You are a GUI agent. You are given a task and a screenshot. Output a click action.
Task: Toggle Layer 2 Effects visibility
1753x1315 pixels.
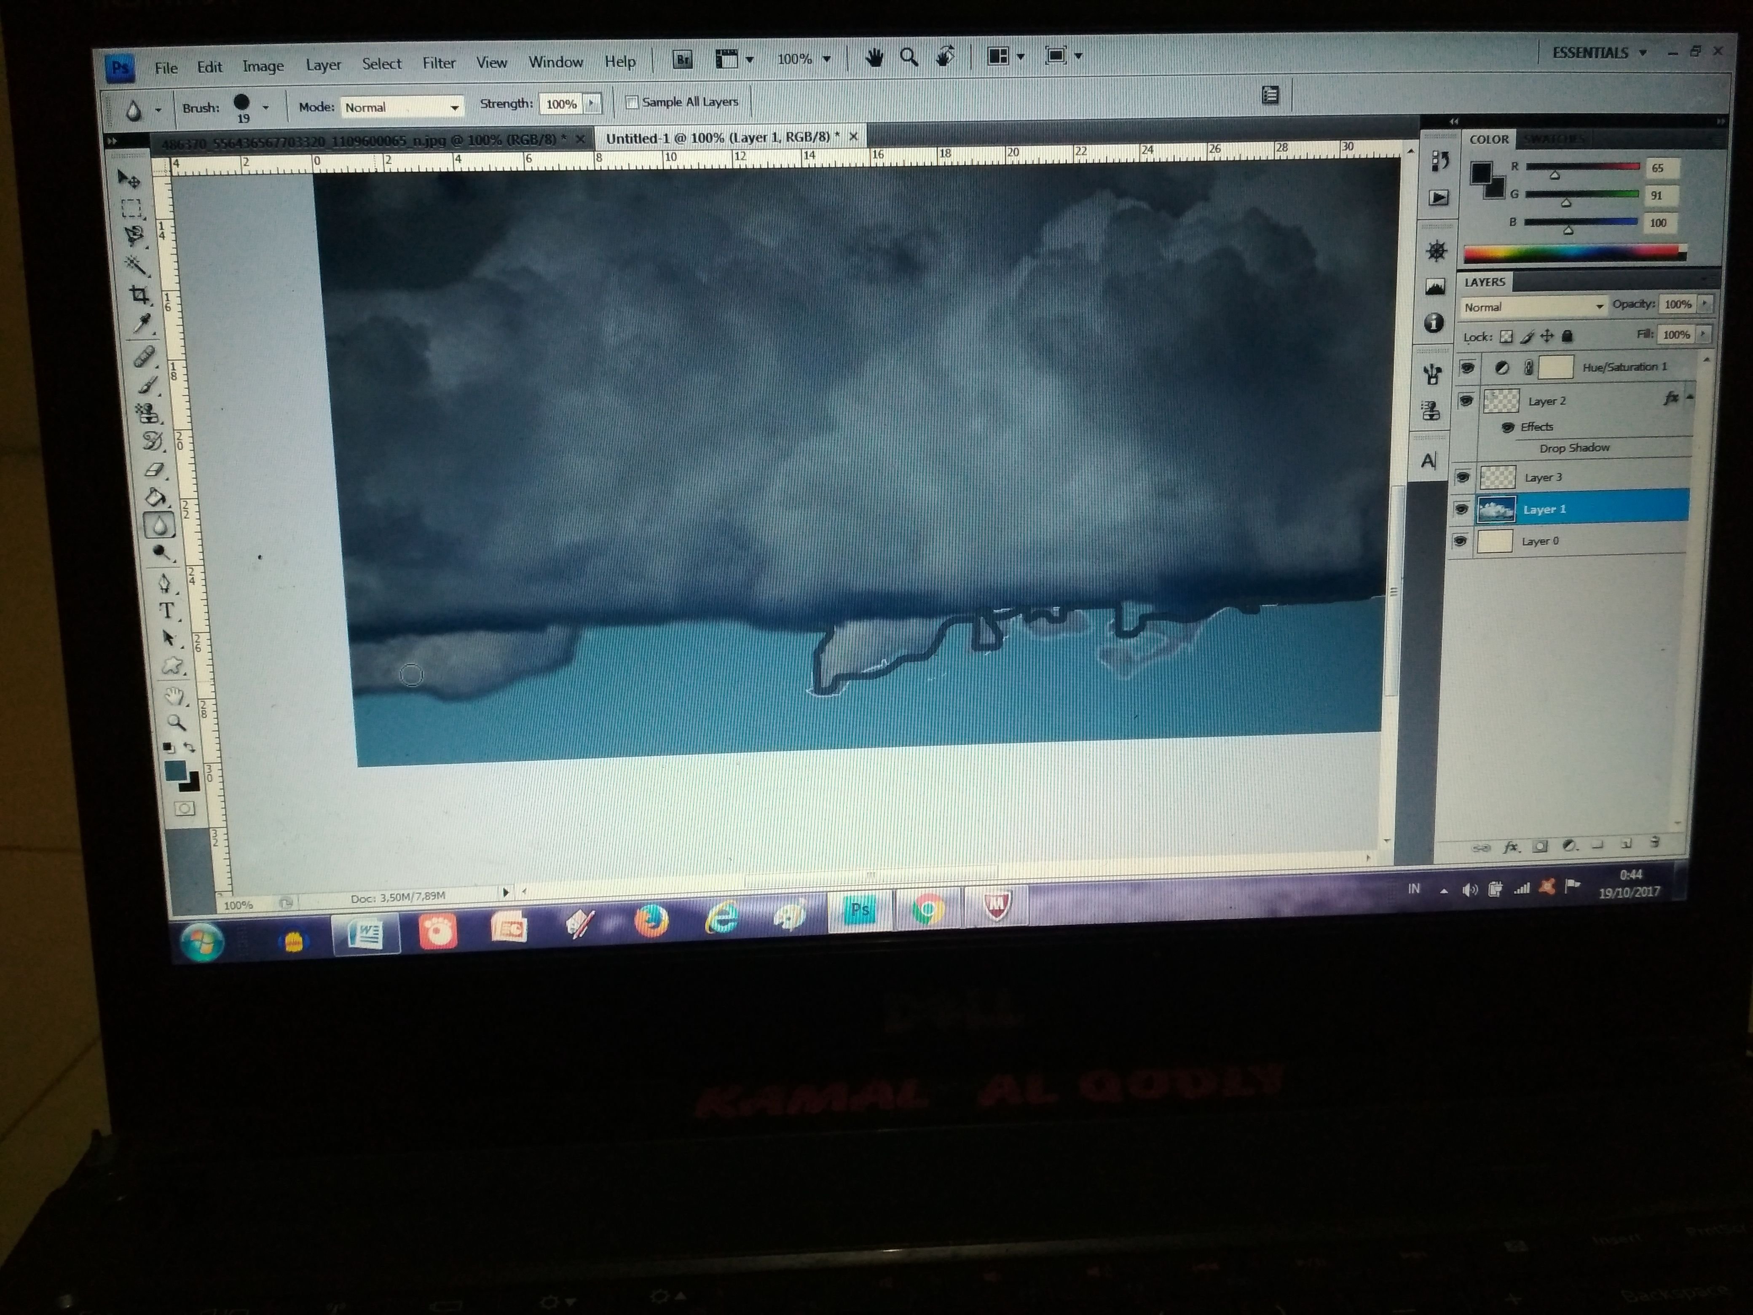1507,427
